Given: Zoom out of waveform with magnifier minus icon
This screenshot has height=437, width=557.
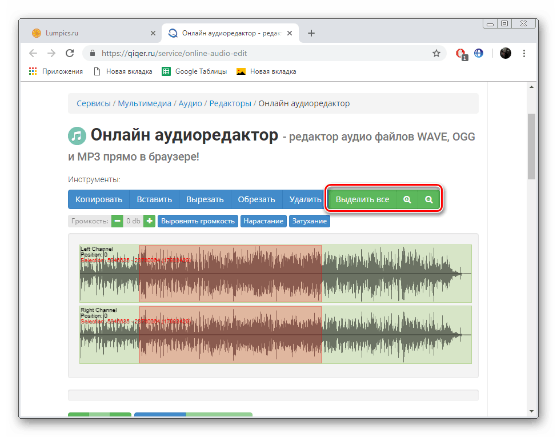Looking at the screenshot, I should click(x=428, y=199).
